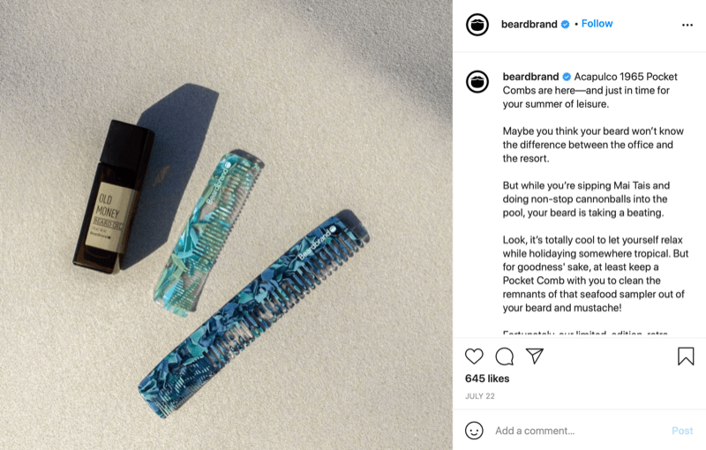This screenshot has height=450, width=706.
Task: Share the post with the paper plane icon
Action: point(535,356)
